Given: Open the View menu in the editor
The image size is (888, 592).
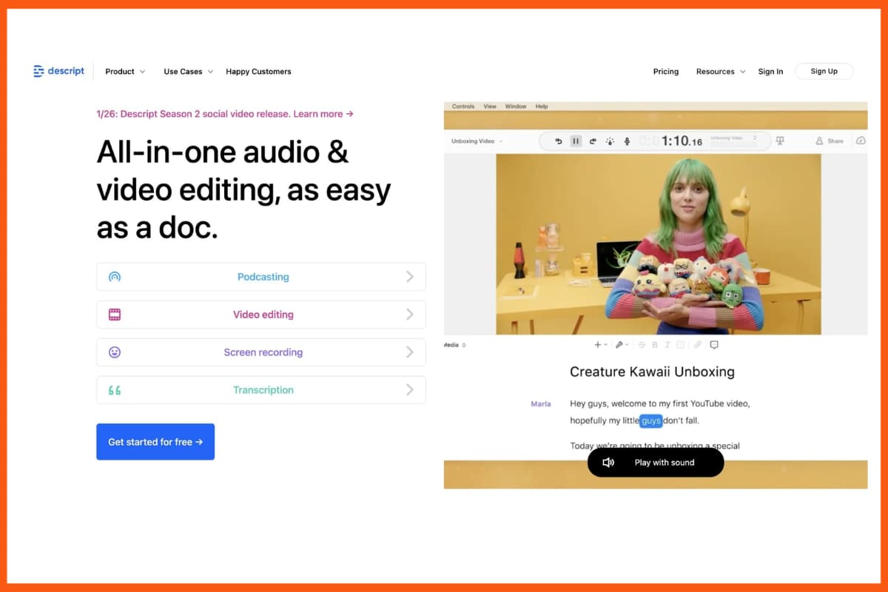Looking at the screenshot, I should [490, 106].
